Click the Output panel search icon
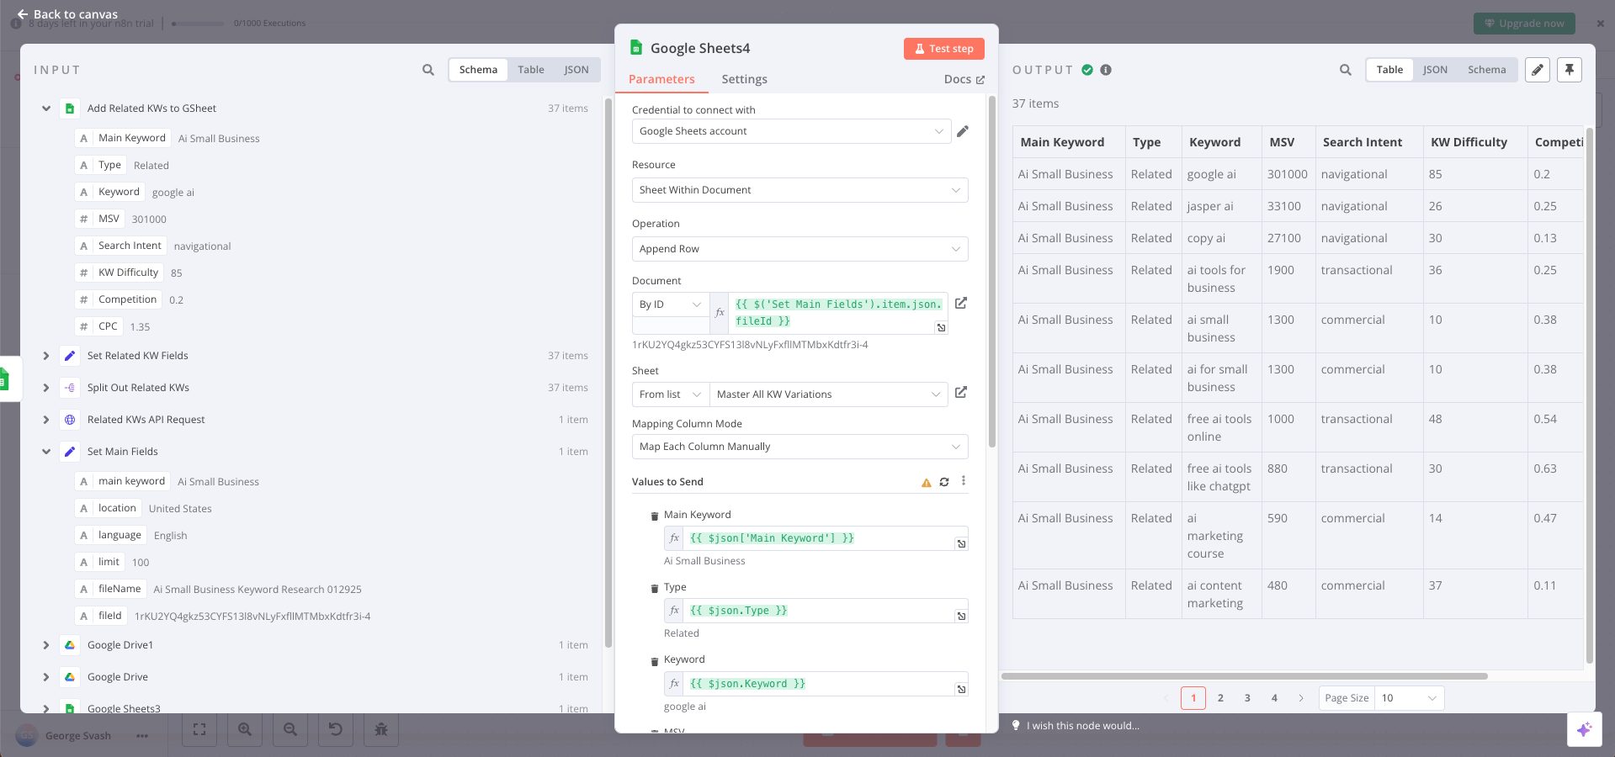 (x=1346, y=70)
